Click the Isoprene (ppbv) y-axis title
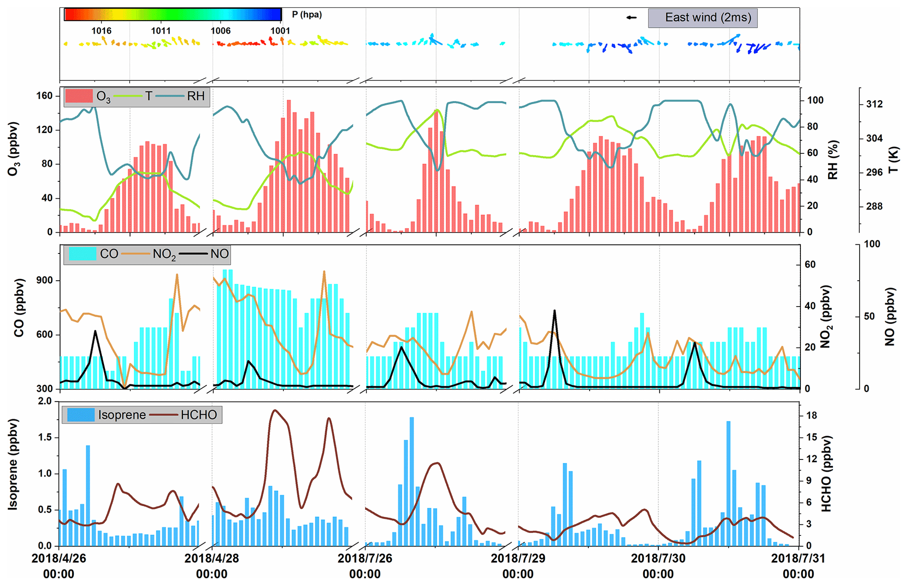 click(x=13, y=464)
